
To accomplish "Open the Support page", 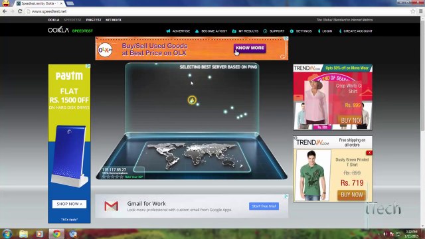I will point(277,31).
